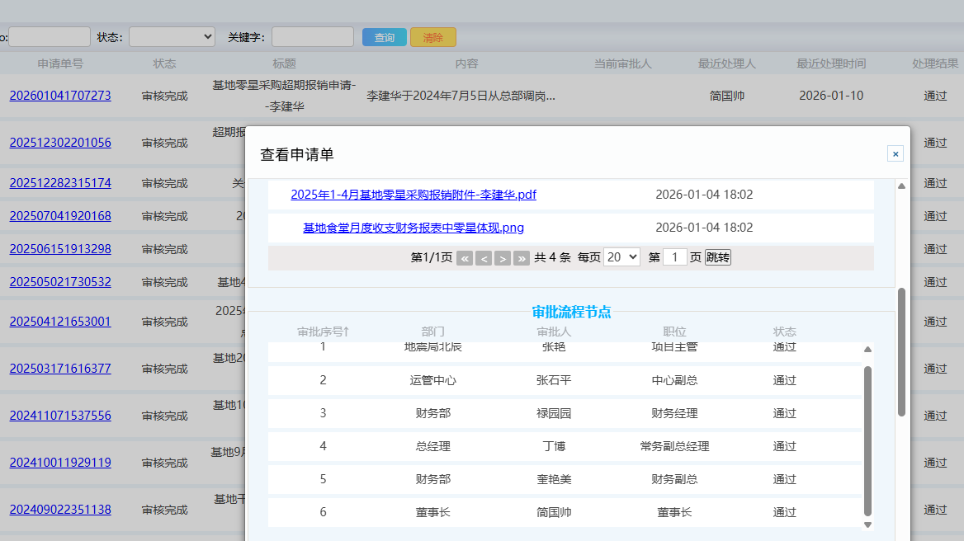The image size is (964, 541).
Task: Click the 查询 search button
Action: click(384, 37)
